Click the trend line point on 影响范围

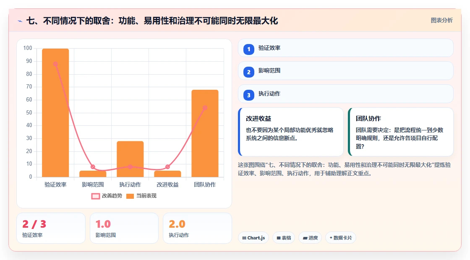[x=93, y=167]
